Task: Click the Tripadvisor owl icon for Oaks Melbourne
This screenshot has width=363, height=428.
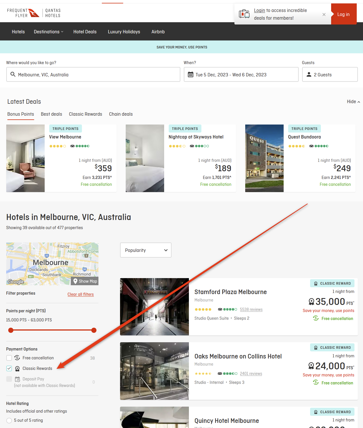Action: click(220, 374)
